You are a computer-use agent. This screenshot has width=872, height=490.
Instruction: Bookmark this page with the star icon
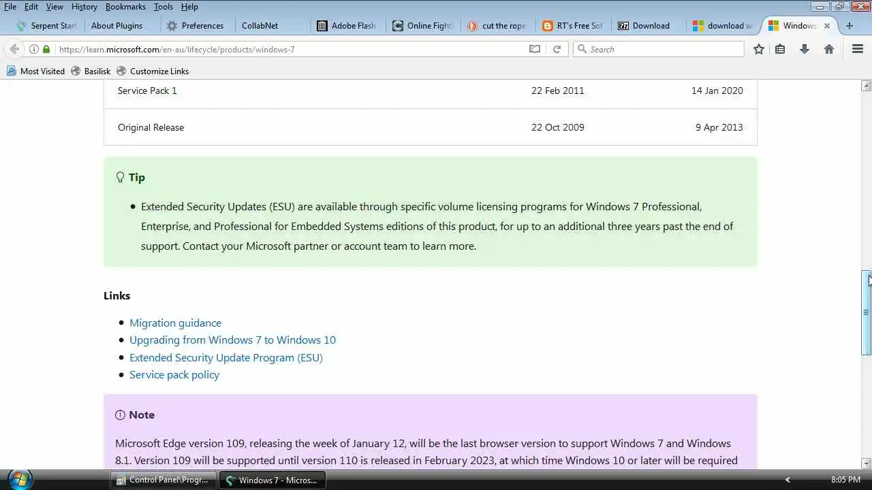759,49
